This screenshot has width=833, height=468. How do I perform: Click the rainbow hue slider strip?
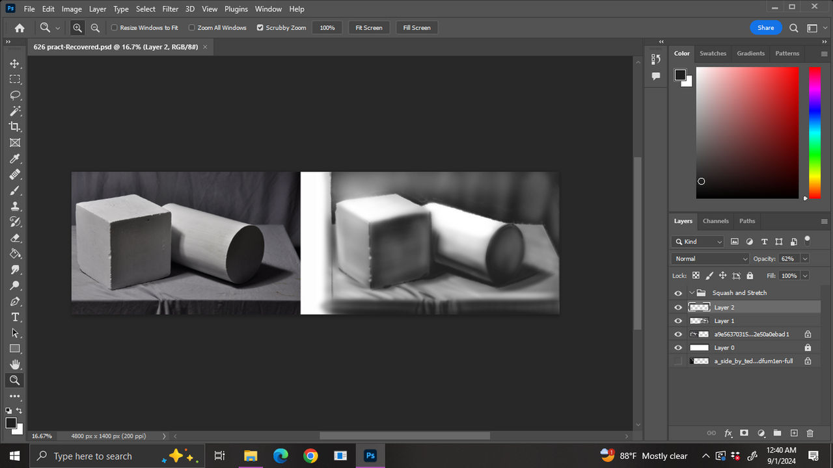coord(814,133)
